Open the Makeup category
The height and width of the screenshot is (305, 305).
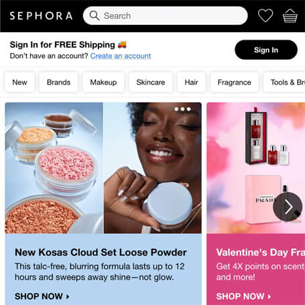(103, 82)
